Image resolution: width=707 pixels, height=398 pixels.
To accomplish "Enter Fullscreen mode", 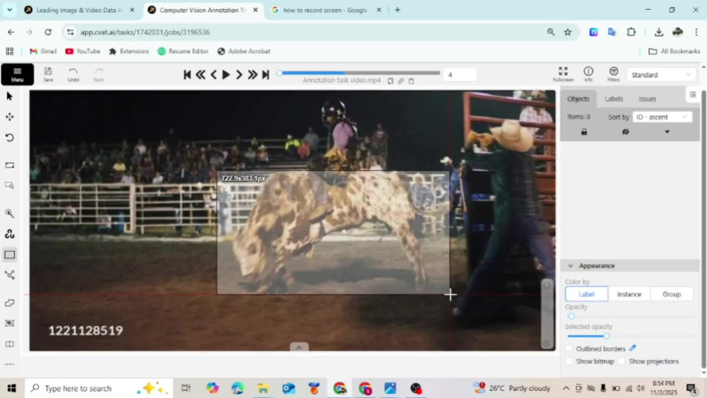I will [563, 74].
